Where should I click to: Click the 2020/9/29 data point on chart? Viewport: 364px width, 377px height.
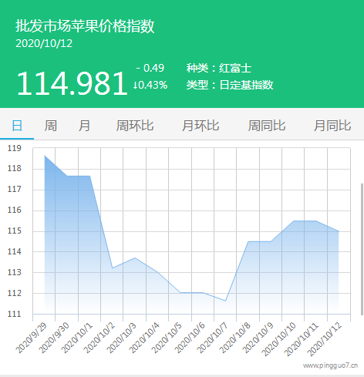pyautogui.click(x=45, y=156)
